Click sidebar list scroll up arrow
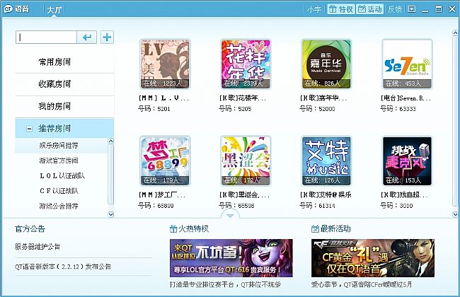This screenshot has height=297, width=460. (x=110, y=141)
